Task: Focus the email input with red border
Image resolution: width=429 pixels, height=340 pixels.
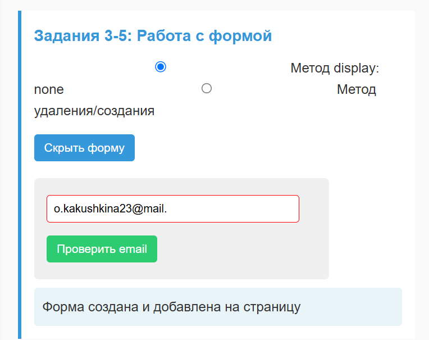Action: point(173,209)
